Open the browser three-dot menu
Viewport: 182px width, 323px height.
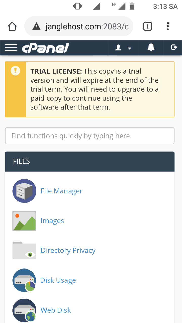coord(168,26)
